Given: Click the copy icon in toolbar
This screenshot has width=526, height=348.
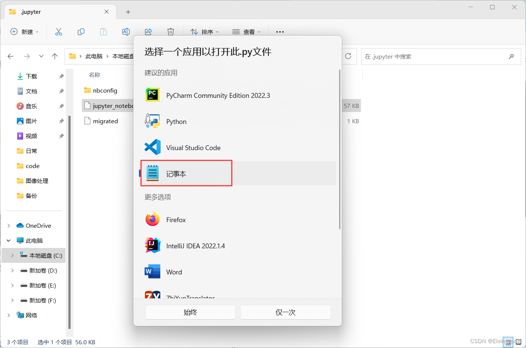Looking at the screenshot, I should tap(81, 32).
